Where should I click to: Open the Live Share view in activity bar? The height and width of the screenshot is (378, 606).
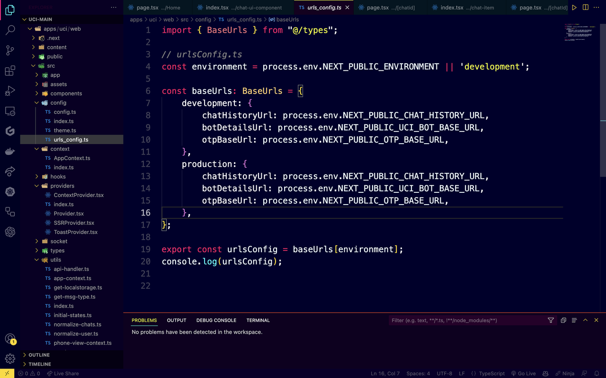click(x=10, y=172)
